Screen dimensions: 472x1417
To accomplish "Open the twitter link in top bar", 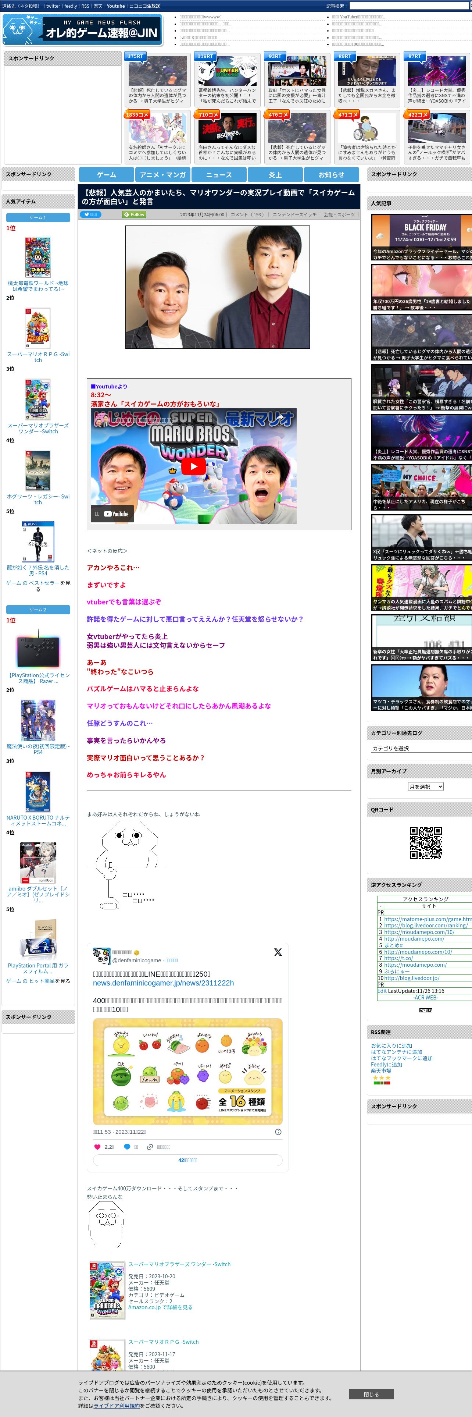I will [x=53, y=6].
